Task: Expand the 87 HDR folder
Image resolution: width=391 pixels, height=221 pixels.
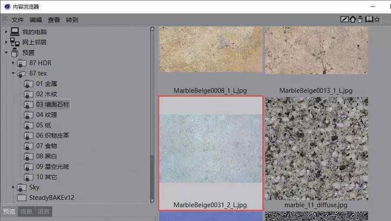Action: [13, 63]
